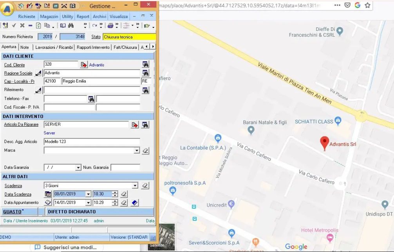Expand the overflow chevron after the binoculars toolbar icon

click(x=85, y=25)
